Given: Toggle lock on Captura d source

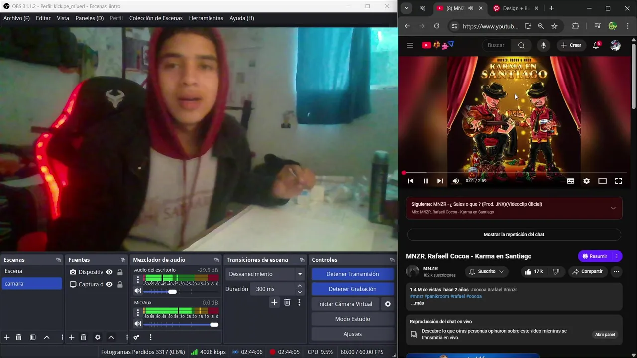Looking at the screenshot, I should click(120, 285).
